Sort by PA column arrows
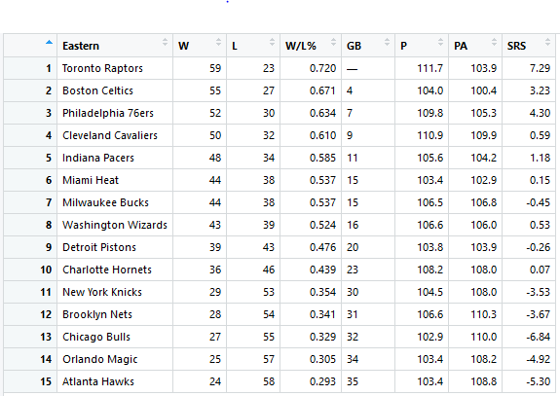Screen dimensions: 560x396 494,42
